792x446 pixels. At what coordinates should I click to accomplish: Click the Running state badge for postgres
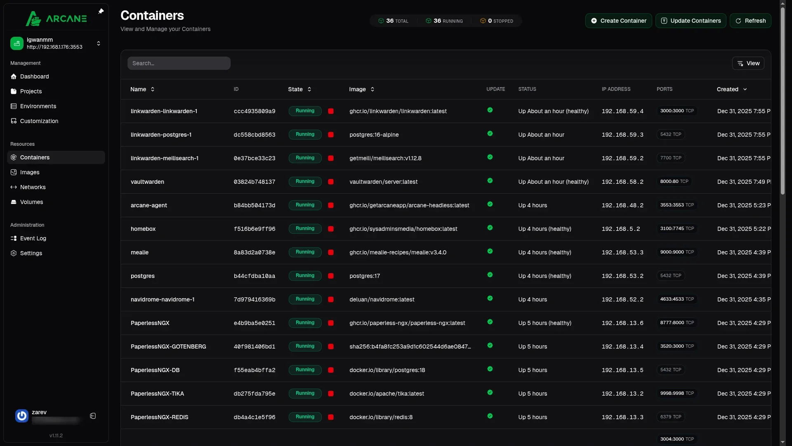click(305, 276)
